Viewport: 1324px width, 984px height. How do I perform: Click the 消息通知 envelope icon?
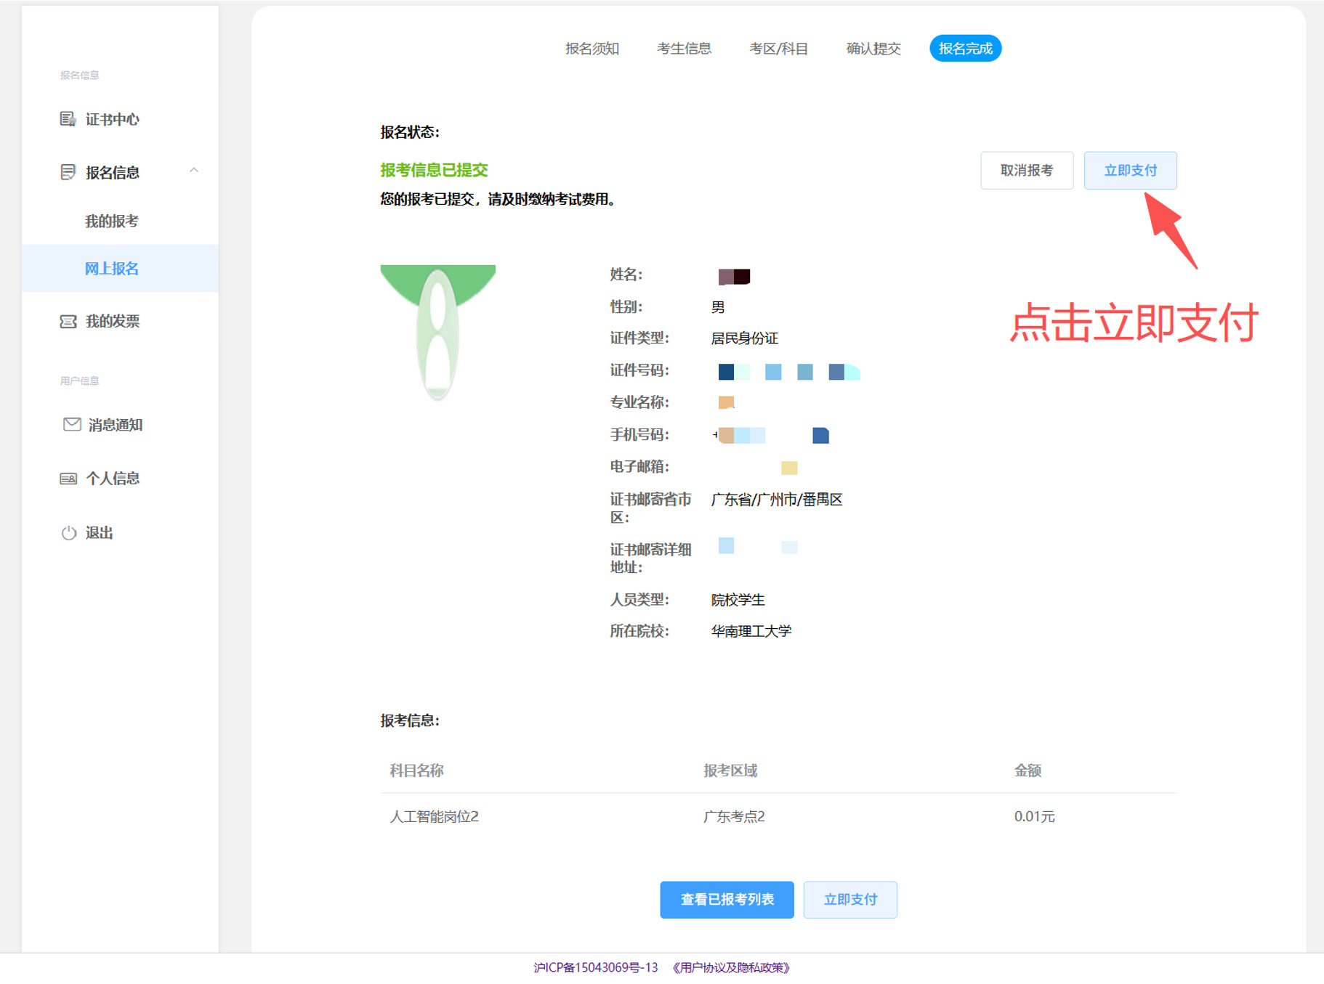pos(72,424)
